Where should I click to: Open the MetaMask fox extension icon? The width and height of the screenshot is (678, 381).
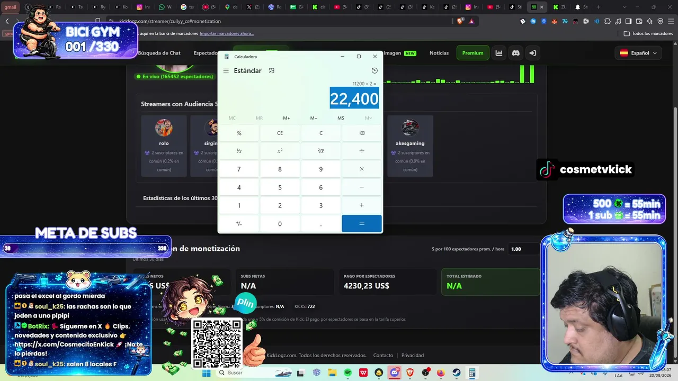pyautogui.click(x=554, y=21)
